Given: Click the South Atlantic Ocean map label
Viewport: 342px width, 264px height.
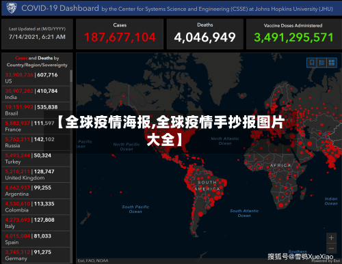Looking at the screenshot, I should click(x=244, y=214).
